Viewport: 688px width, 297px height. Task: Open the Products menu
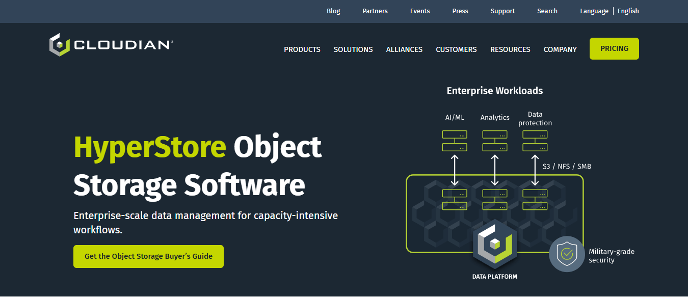302,49
